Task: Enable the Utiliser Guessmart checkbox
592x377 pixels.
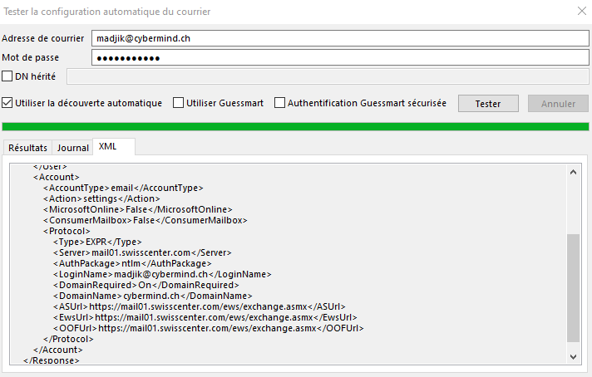Action: (x=179, y=103)
